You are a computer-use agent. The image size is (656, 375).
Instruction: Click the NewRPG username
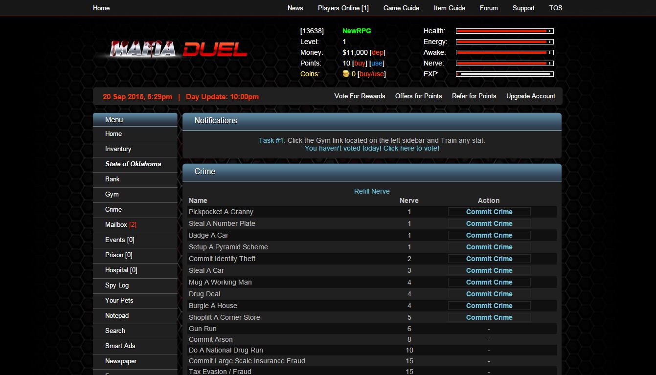tap(357, 31)
